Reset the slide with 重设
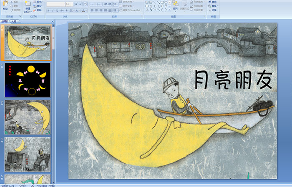The image size is (292, 187). pyautogui.click(x=38, y=6)
